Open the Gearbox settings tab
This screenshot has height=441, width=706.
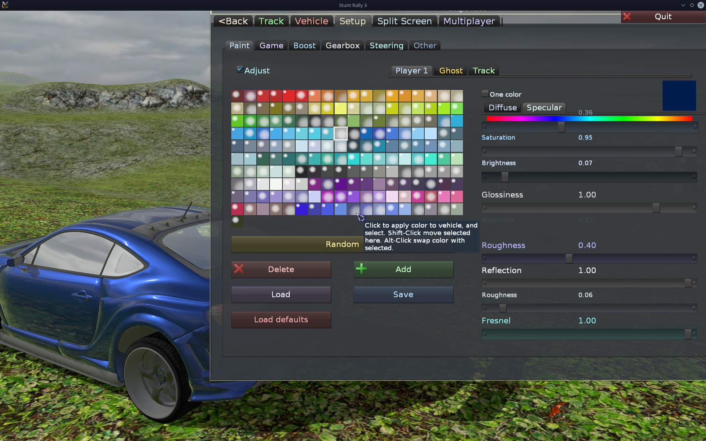tap(342, 46)
